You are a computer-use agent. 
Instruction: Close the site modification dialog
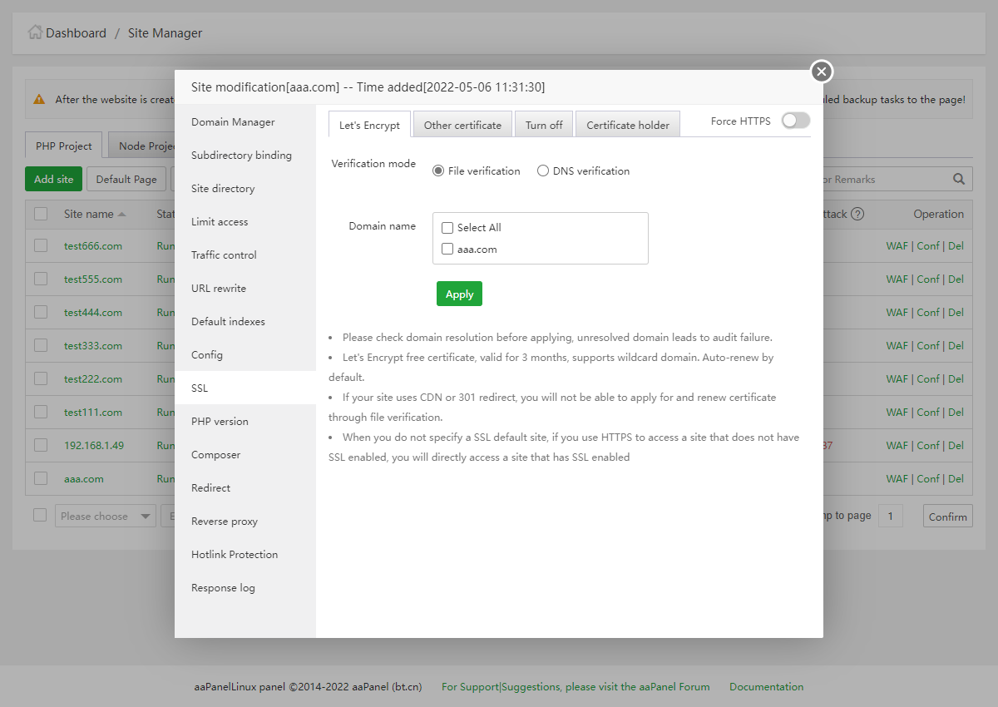(821, 72)
